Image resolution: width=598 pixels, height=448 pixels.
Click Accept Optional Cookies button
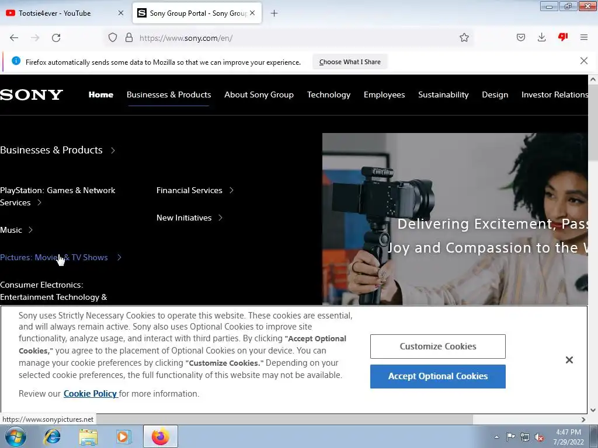[x=438, y=376]
